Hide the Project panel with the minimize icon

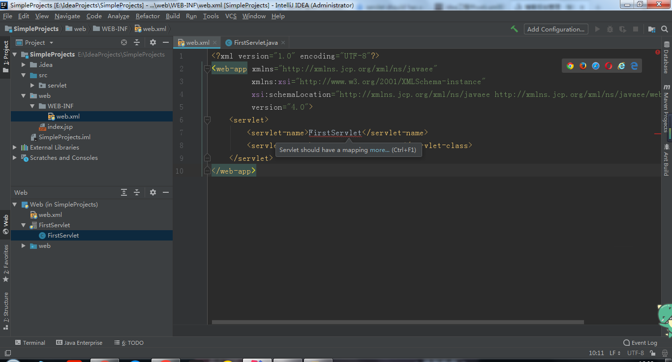[166, 42]
